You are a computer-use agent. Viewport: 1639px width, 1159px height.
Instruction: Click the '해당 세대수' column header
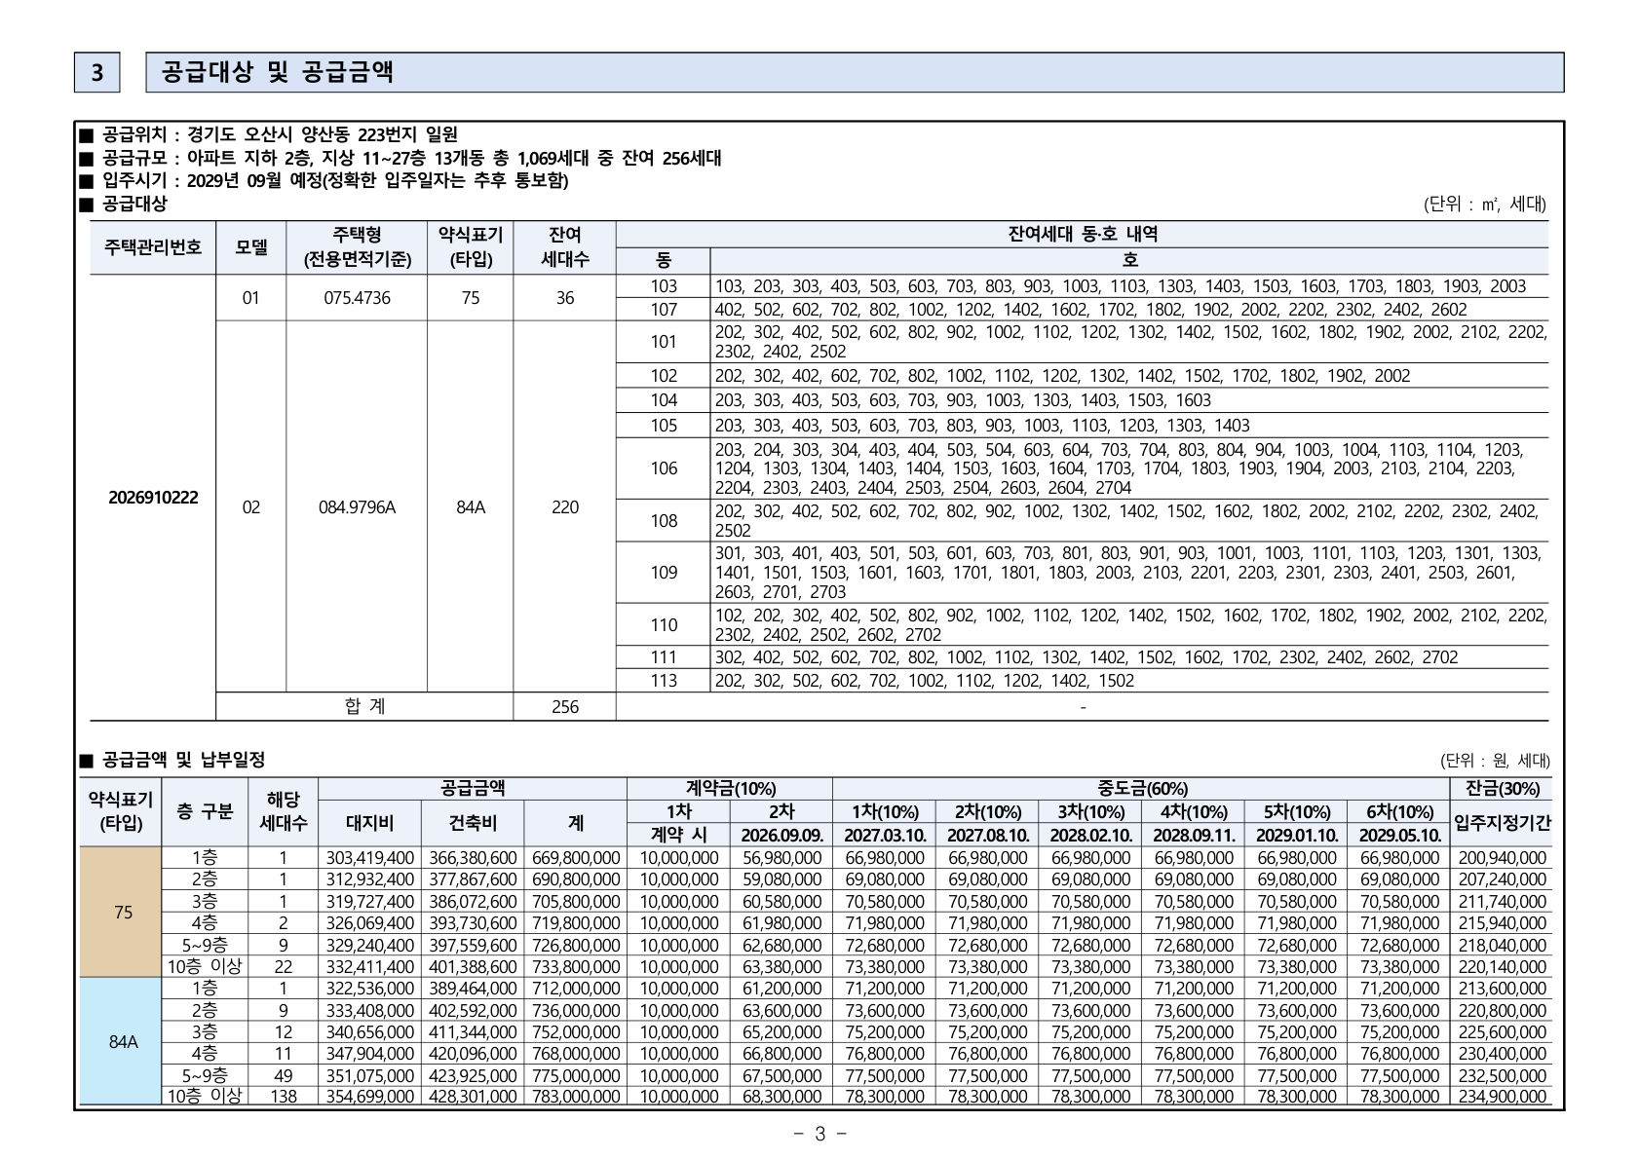tap(284, 812)
